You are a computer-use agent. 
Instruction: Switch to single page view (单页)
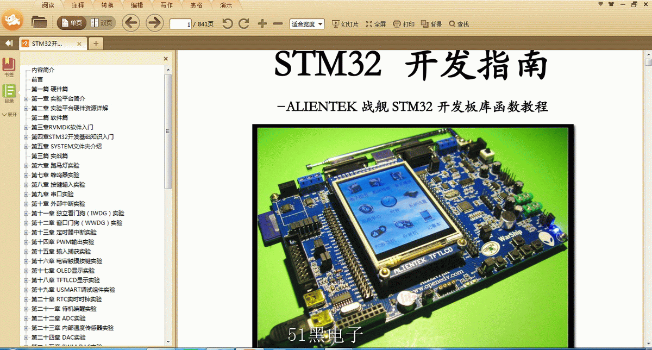click(71, 23)
